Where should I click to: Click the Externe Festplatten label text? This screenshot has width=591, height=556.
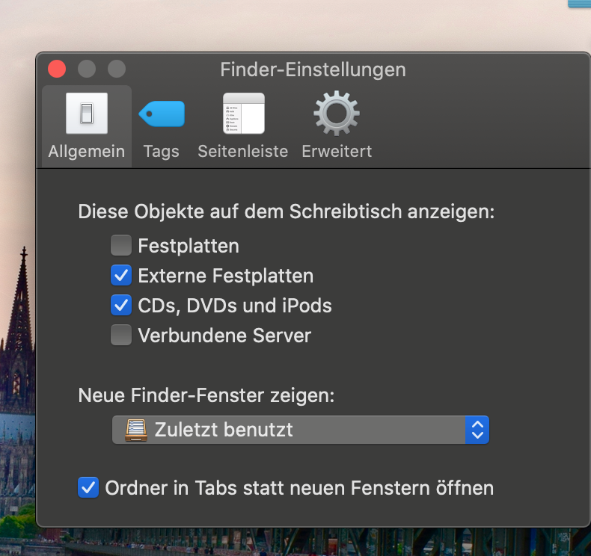[x=226, y=276]
